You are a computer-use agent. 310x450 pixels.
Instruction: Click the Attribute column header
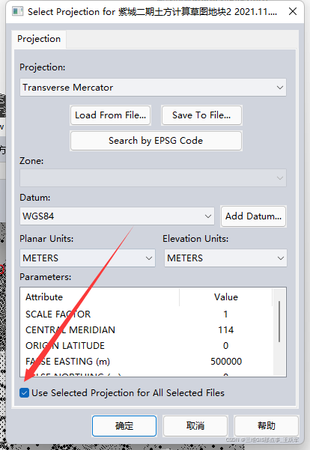click(x=100, y=297)
